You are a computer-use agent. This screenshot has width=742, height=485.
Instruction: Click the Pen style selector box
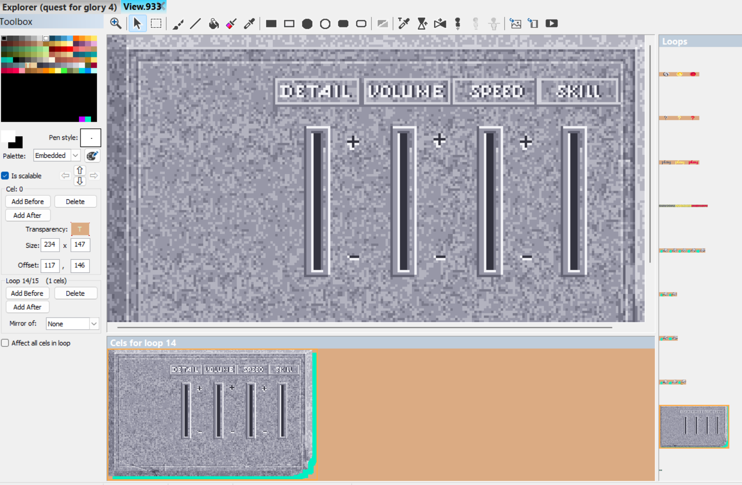click(91, 138)
